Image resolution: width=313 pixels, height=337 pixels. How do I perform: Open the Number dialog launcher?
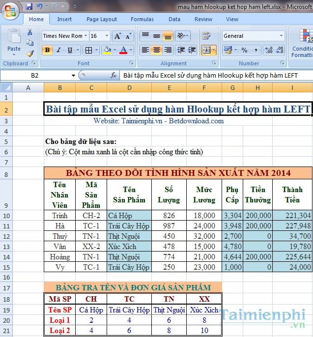point(283,63)
